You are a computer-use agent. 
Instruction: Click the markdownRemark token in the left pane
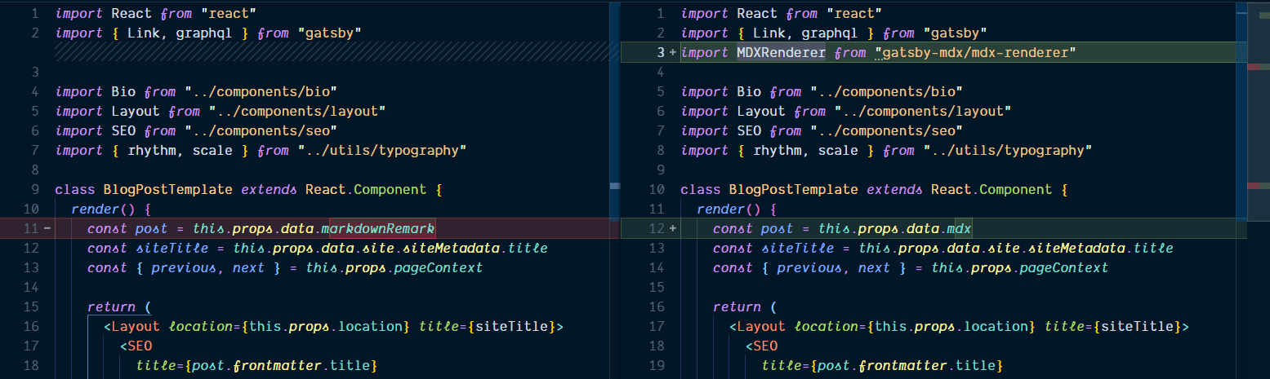(382, 229)
